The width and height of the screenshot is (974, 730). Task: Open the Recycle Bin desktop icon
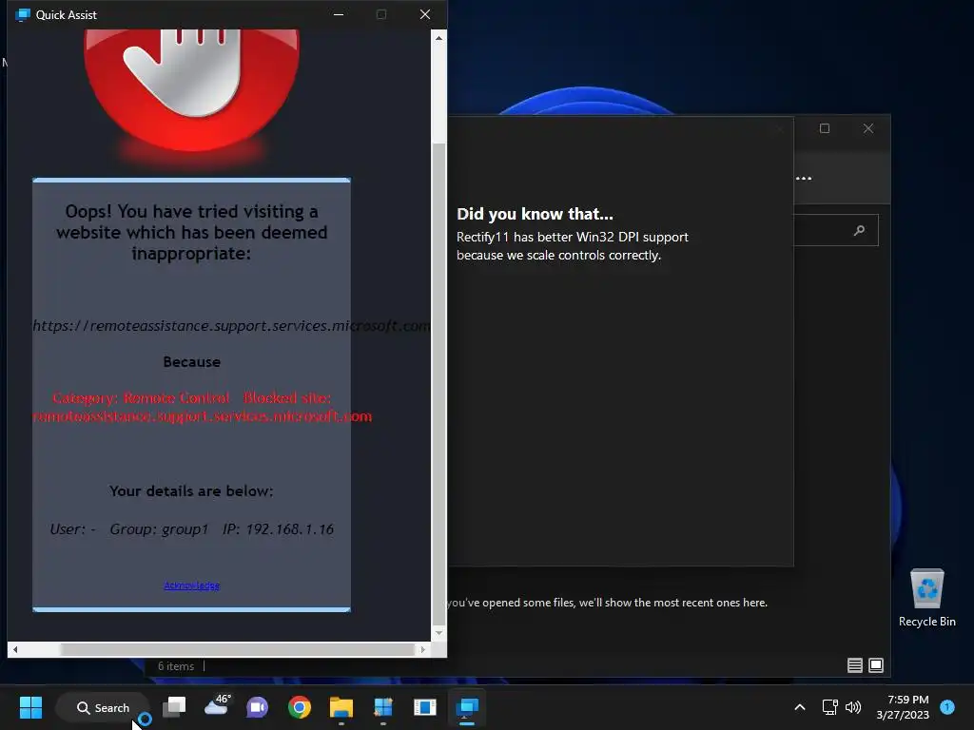(926, 598)
